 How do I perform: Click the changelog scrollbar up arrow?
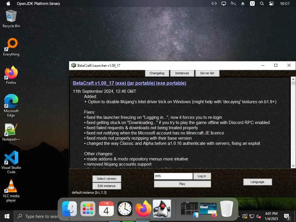tap(293, 79)
